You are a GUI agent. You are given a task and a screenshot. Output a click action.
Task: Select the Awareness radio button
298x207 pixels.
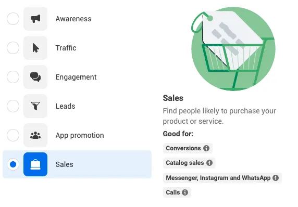pos(13,19)
